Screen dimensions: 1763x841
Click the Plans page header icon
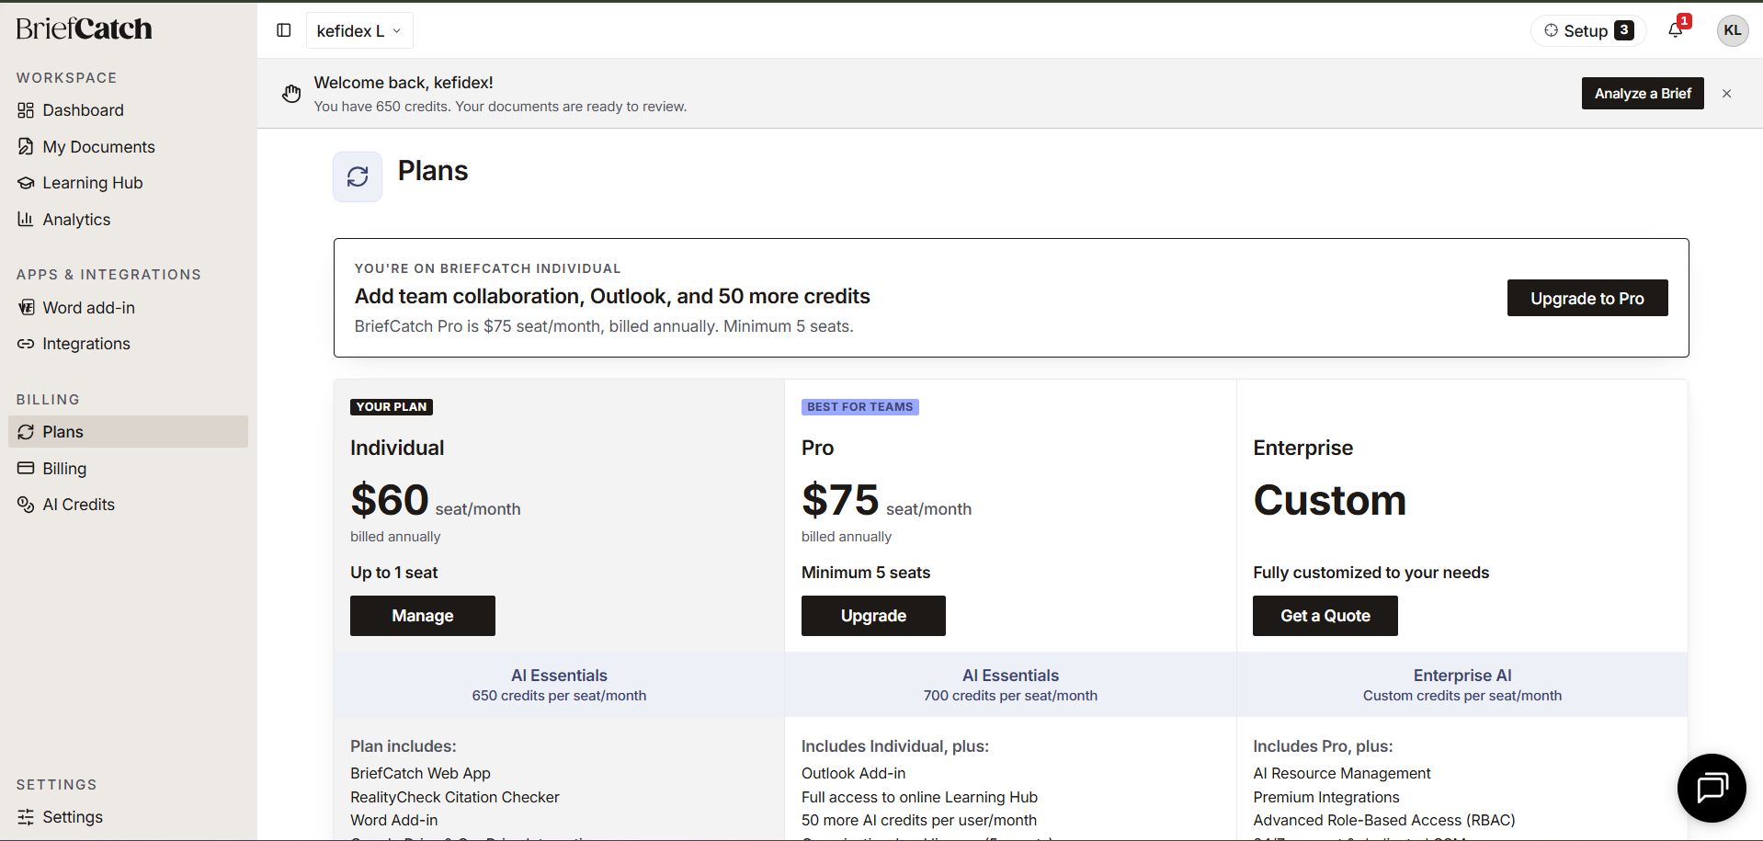click(x=358, y=176)
